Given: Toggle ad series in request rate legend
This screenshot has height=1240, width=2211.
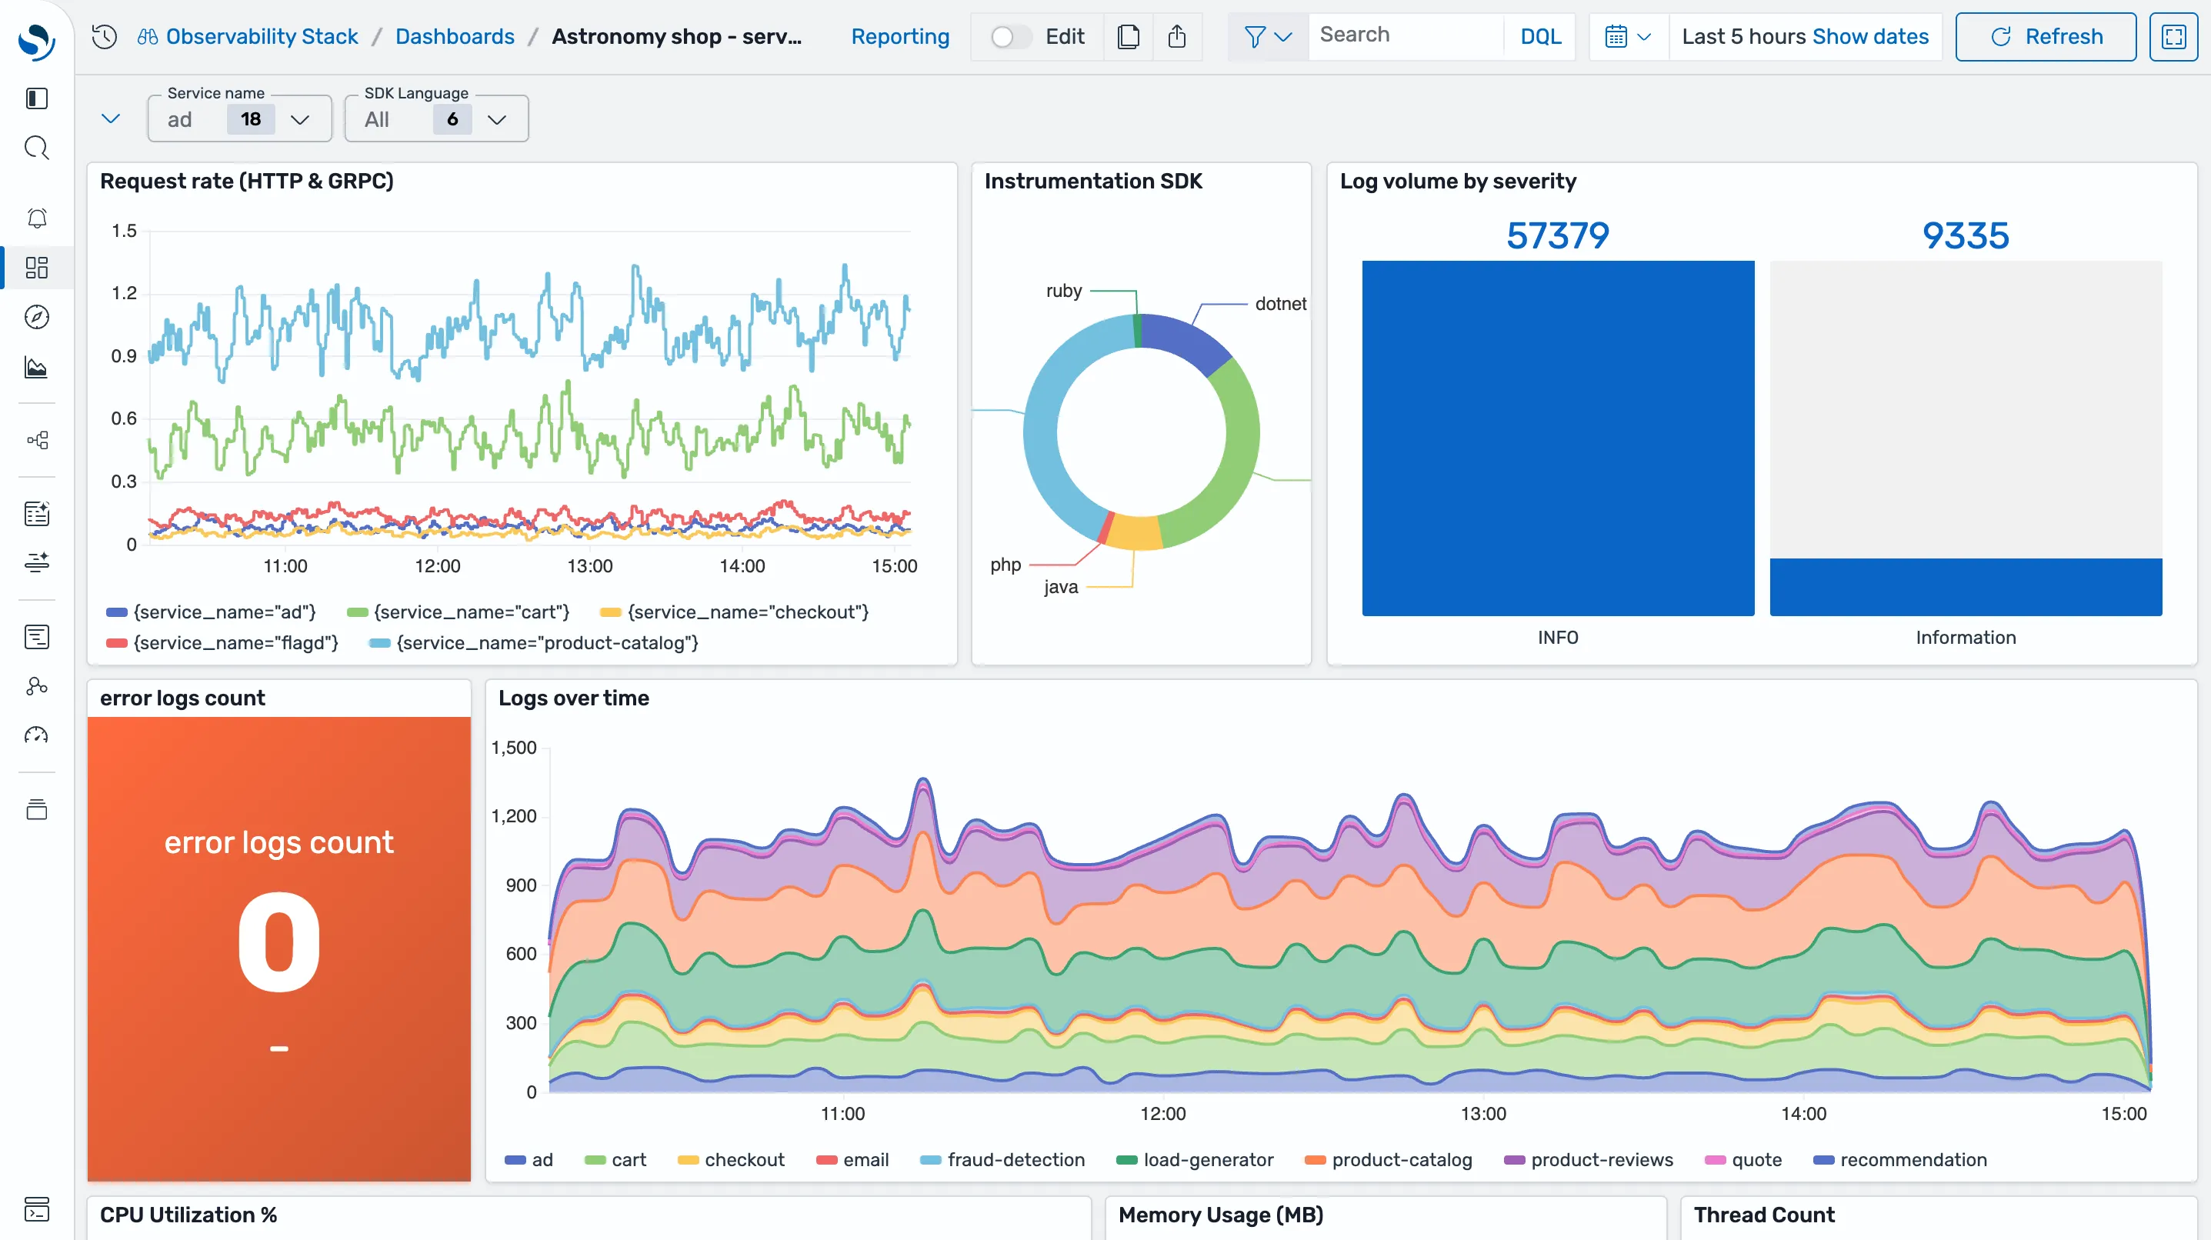Looking at the screenshot, I should (210, 612).
